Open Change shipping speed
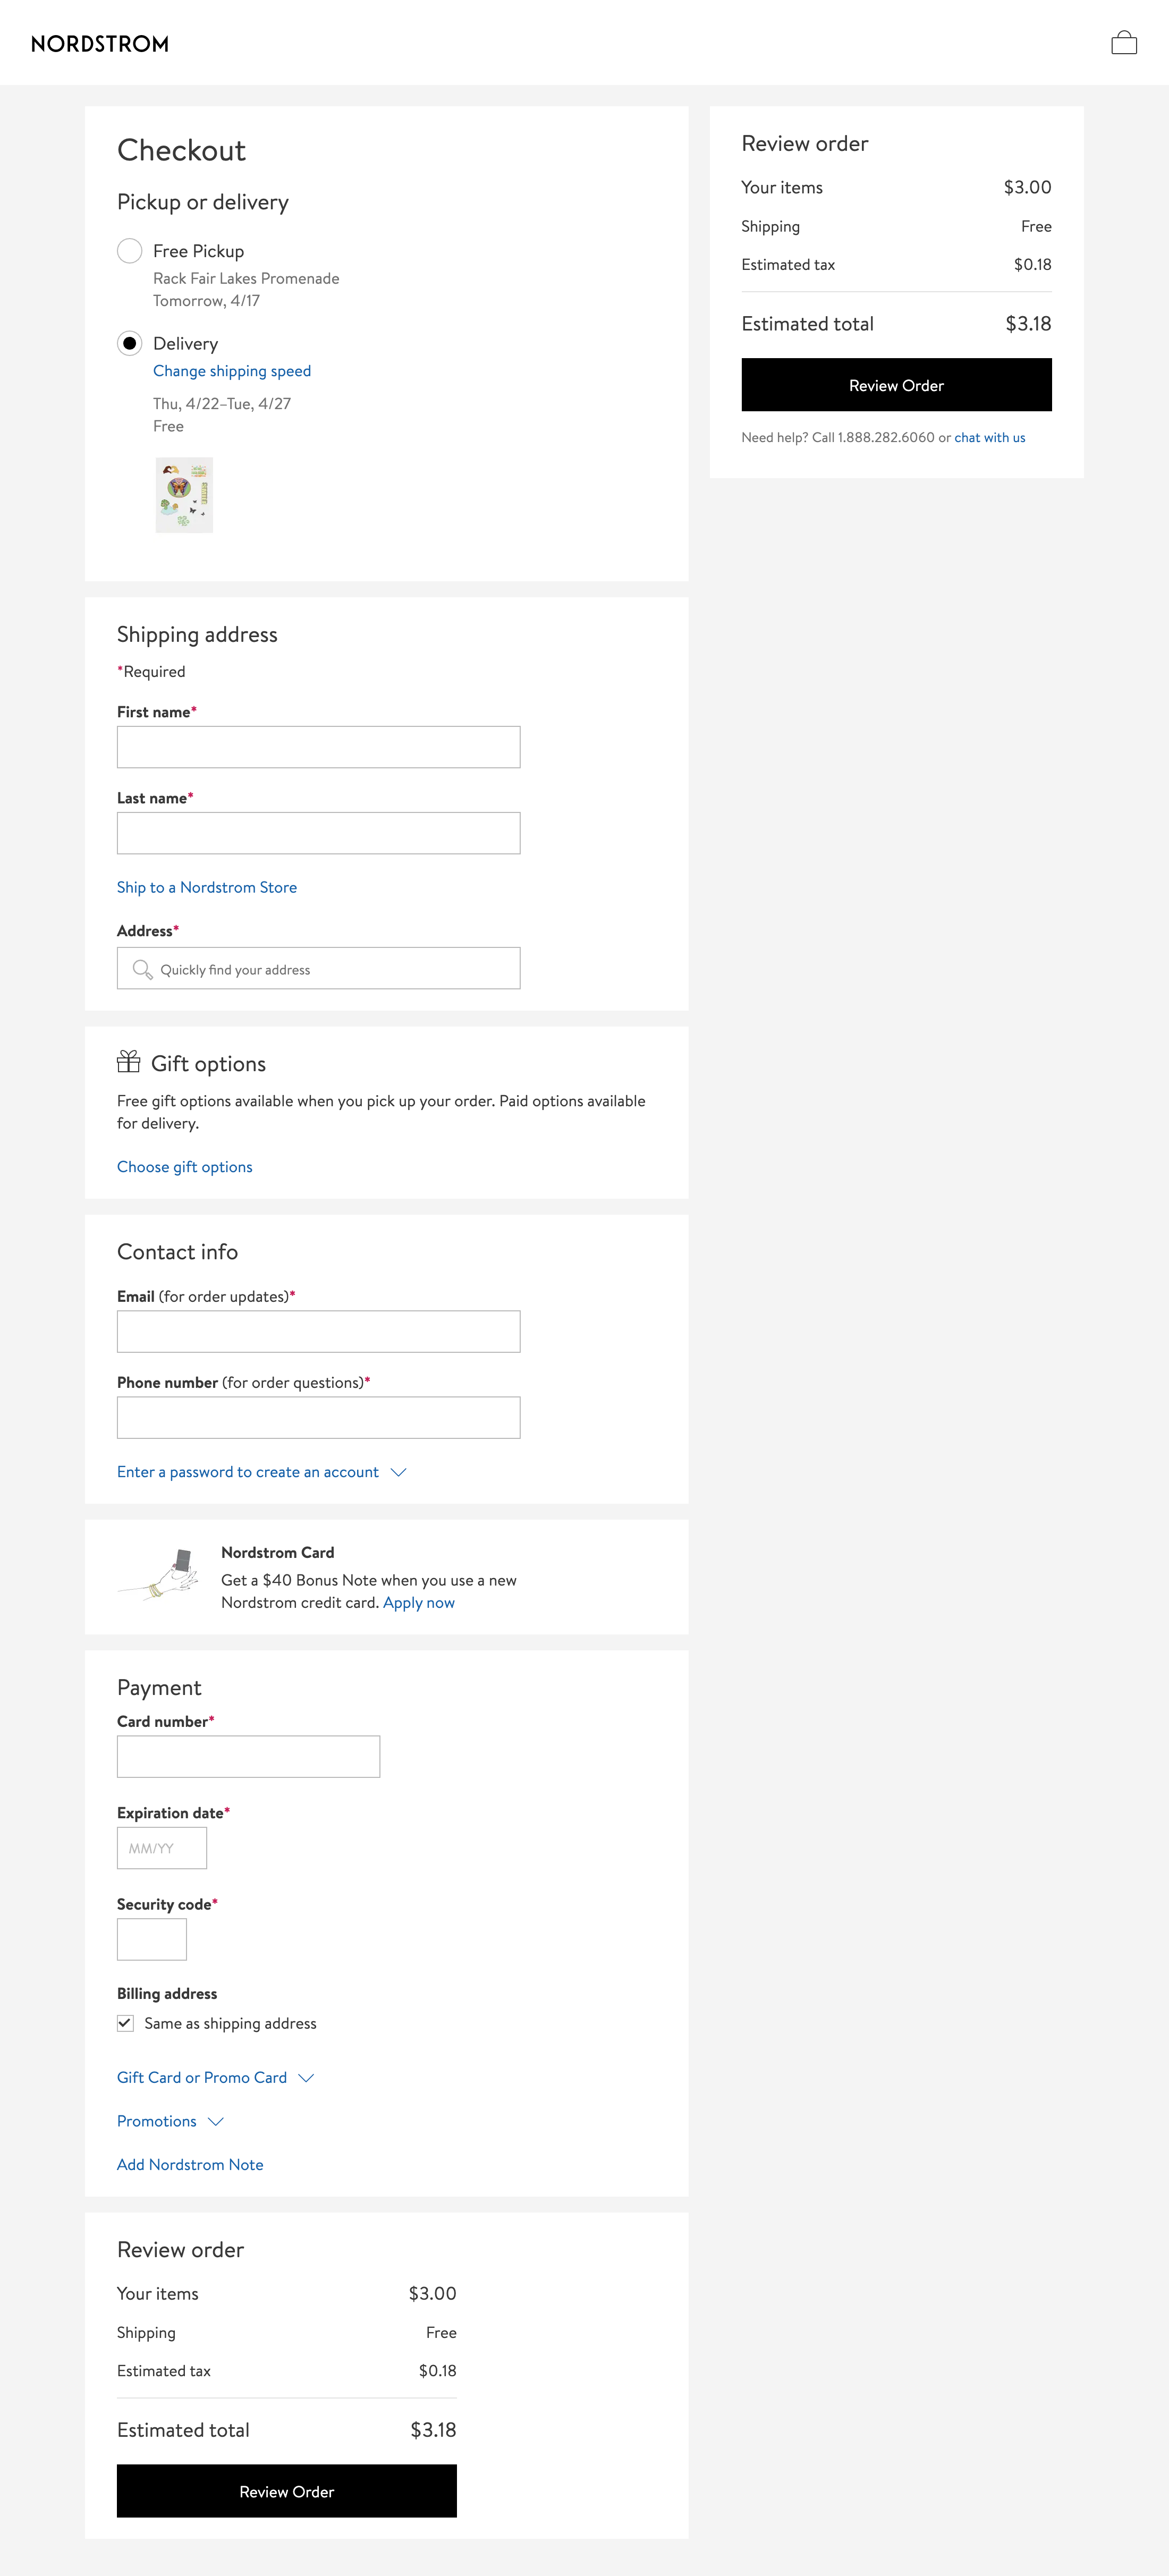The height and width of the screenshot is (2576, 1169). point(232,370)
